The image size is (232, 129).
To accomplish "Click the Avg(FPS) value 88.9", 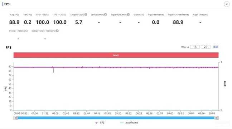I will [14, 22].
